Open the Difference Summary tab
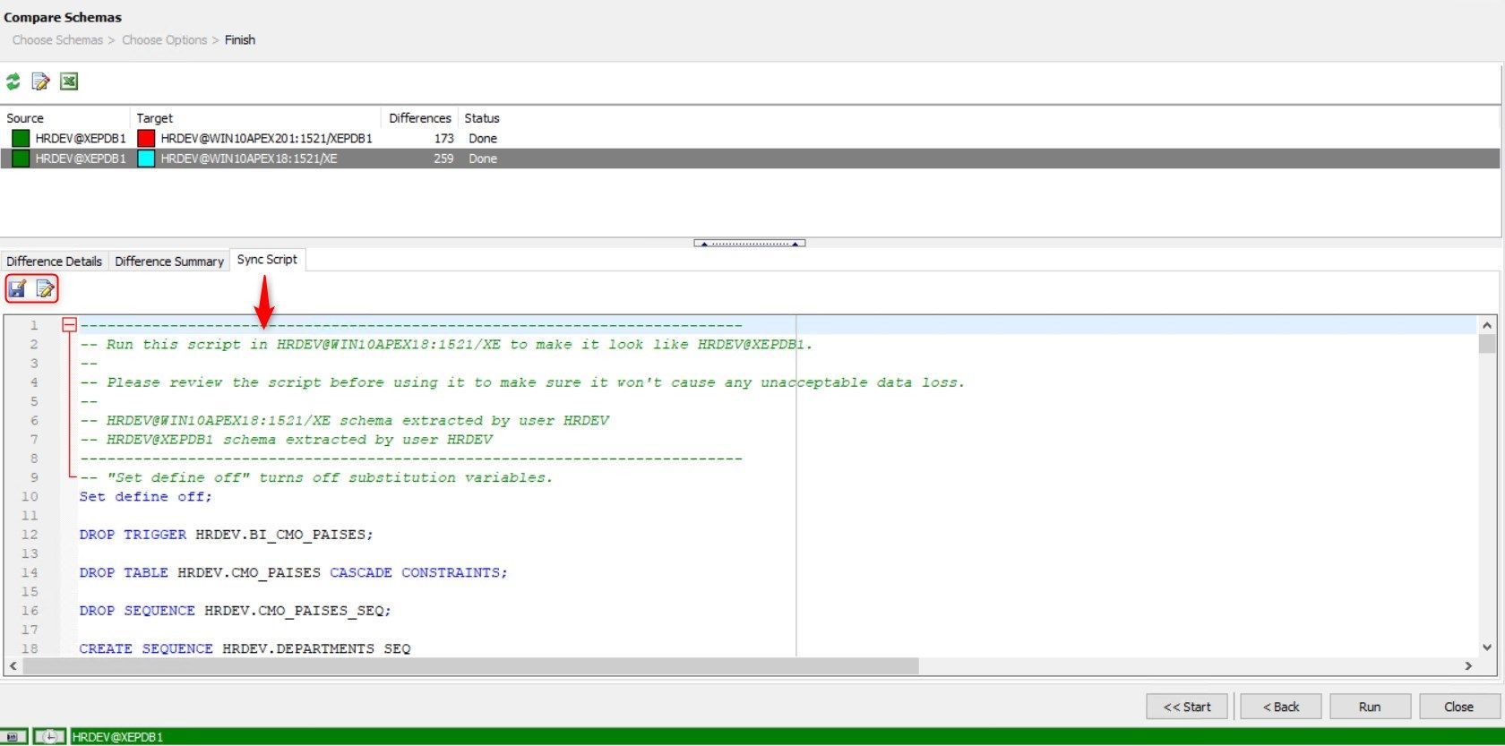This screenshot has width=1505, height=746. click(x=169, y=261)
